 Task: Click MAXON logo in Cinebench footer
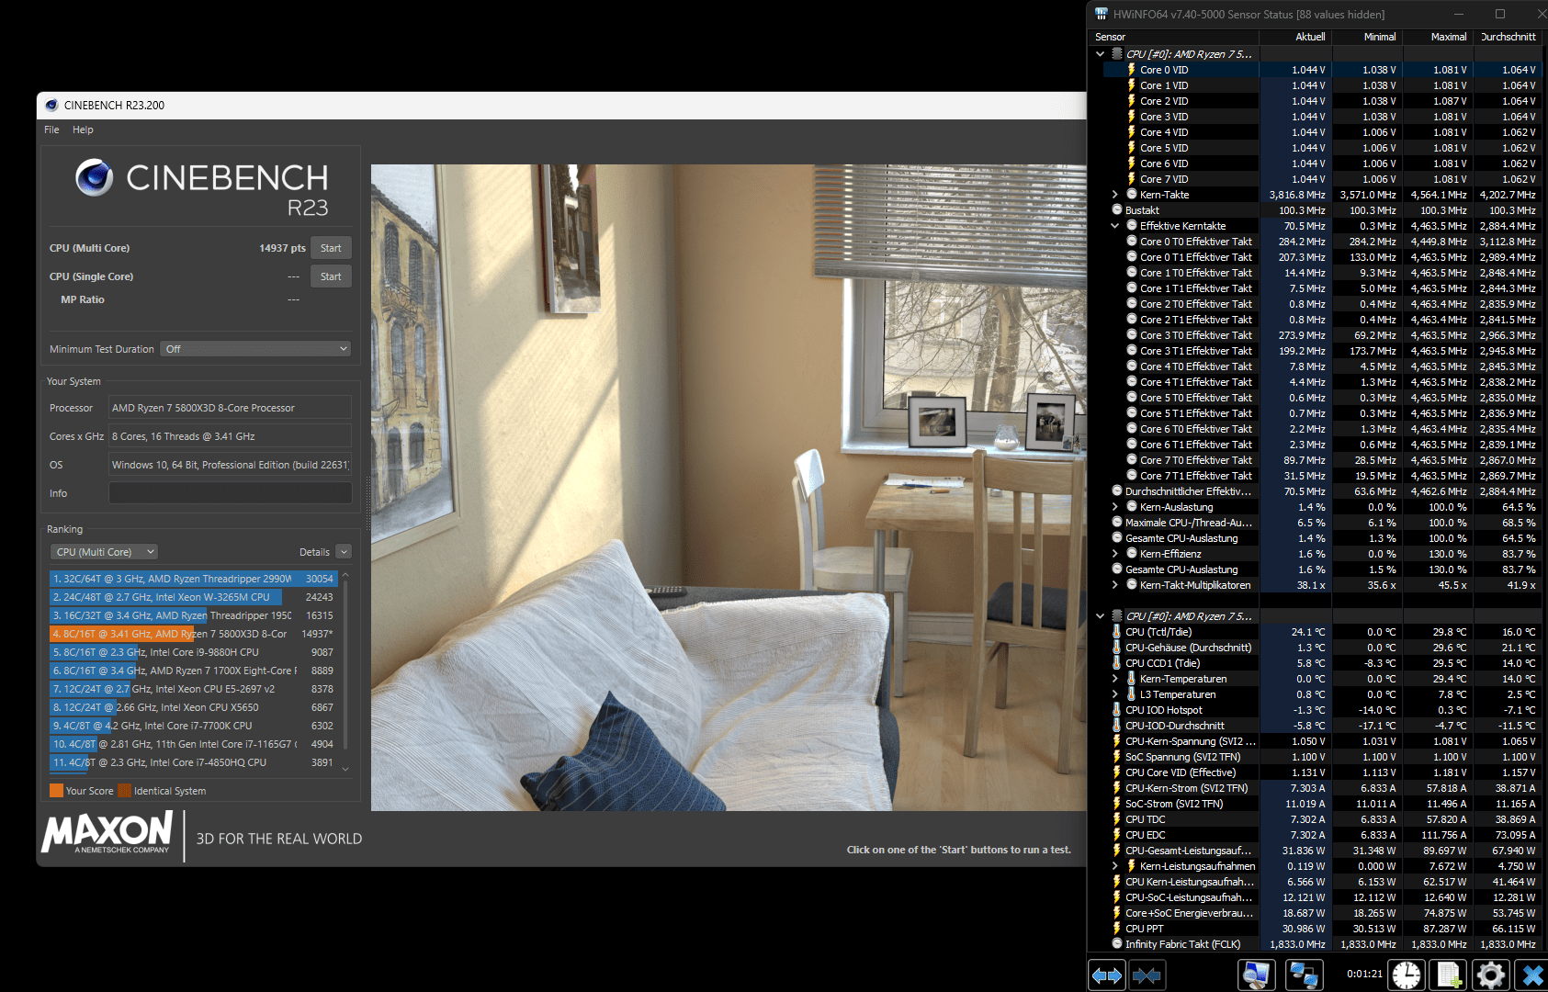point(107,832)
